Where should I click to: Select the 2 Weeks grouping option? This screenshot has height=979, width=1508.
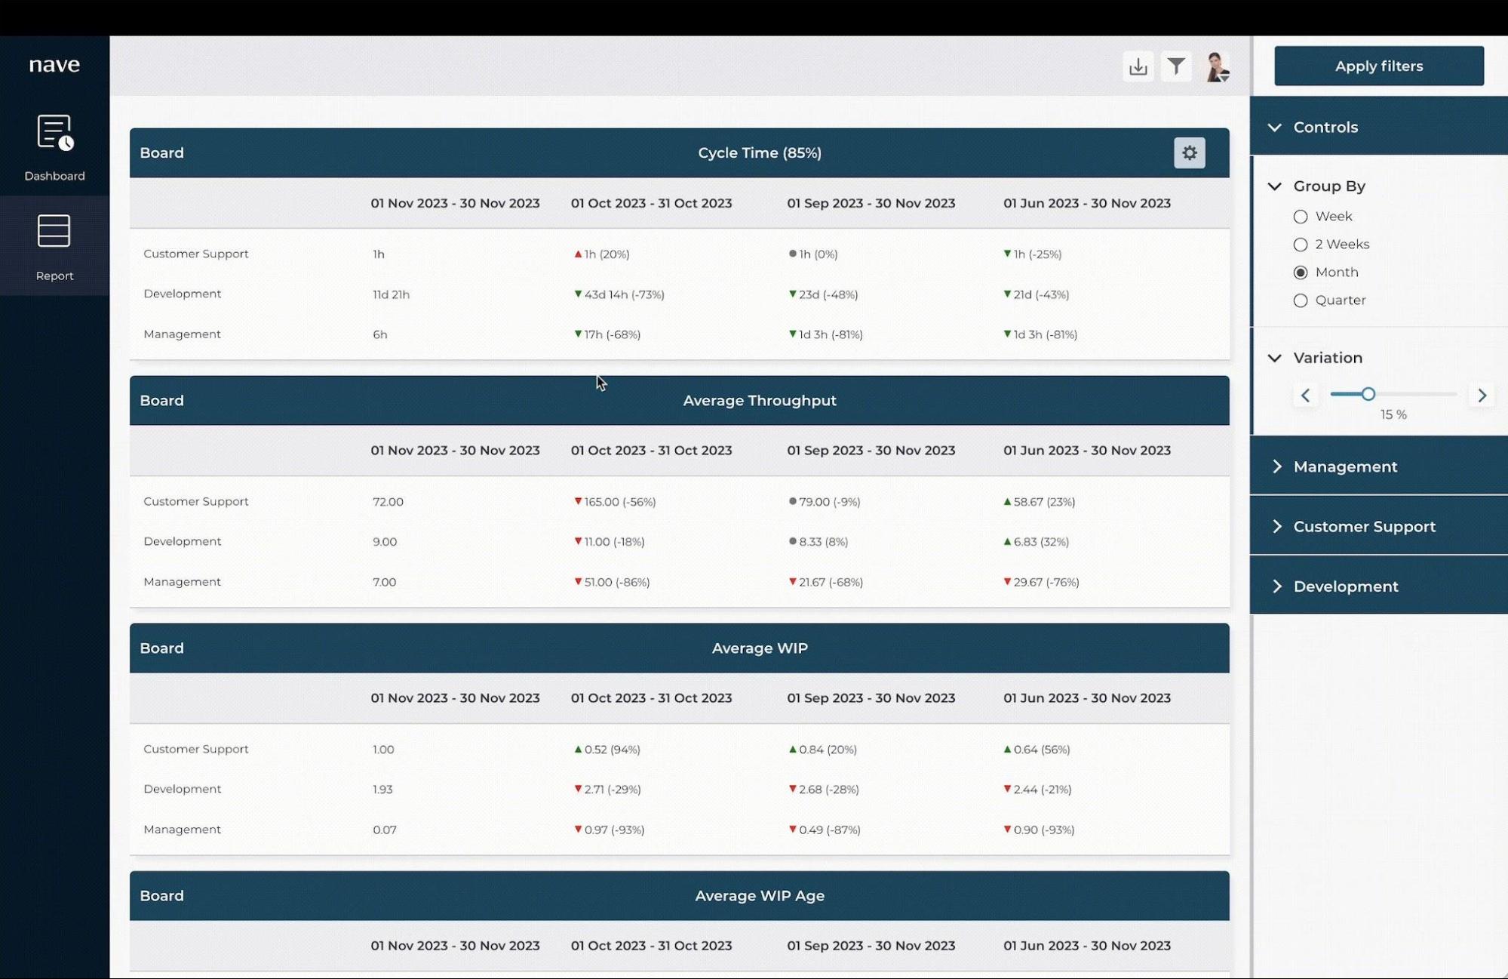click(1300, 244)
